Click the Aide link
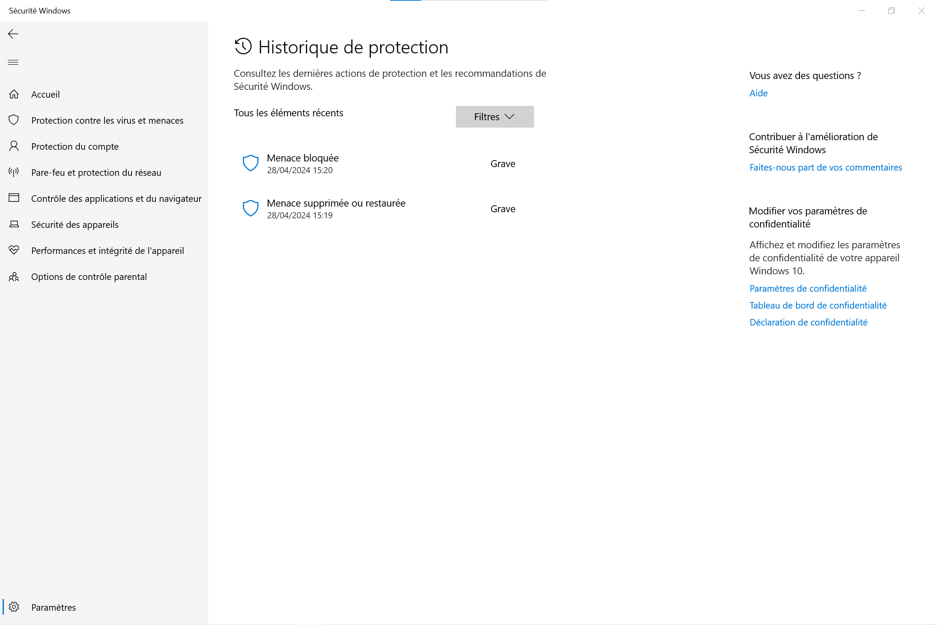Image resolution: width=937 pixels, height=625 pixels. tap(758, 93)
